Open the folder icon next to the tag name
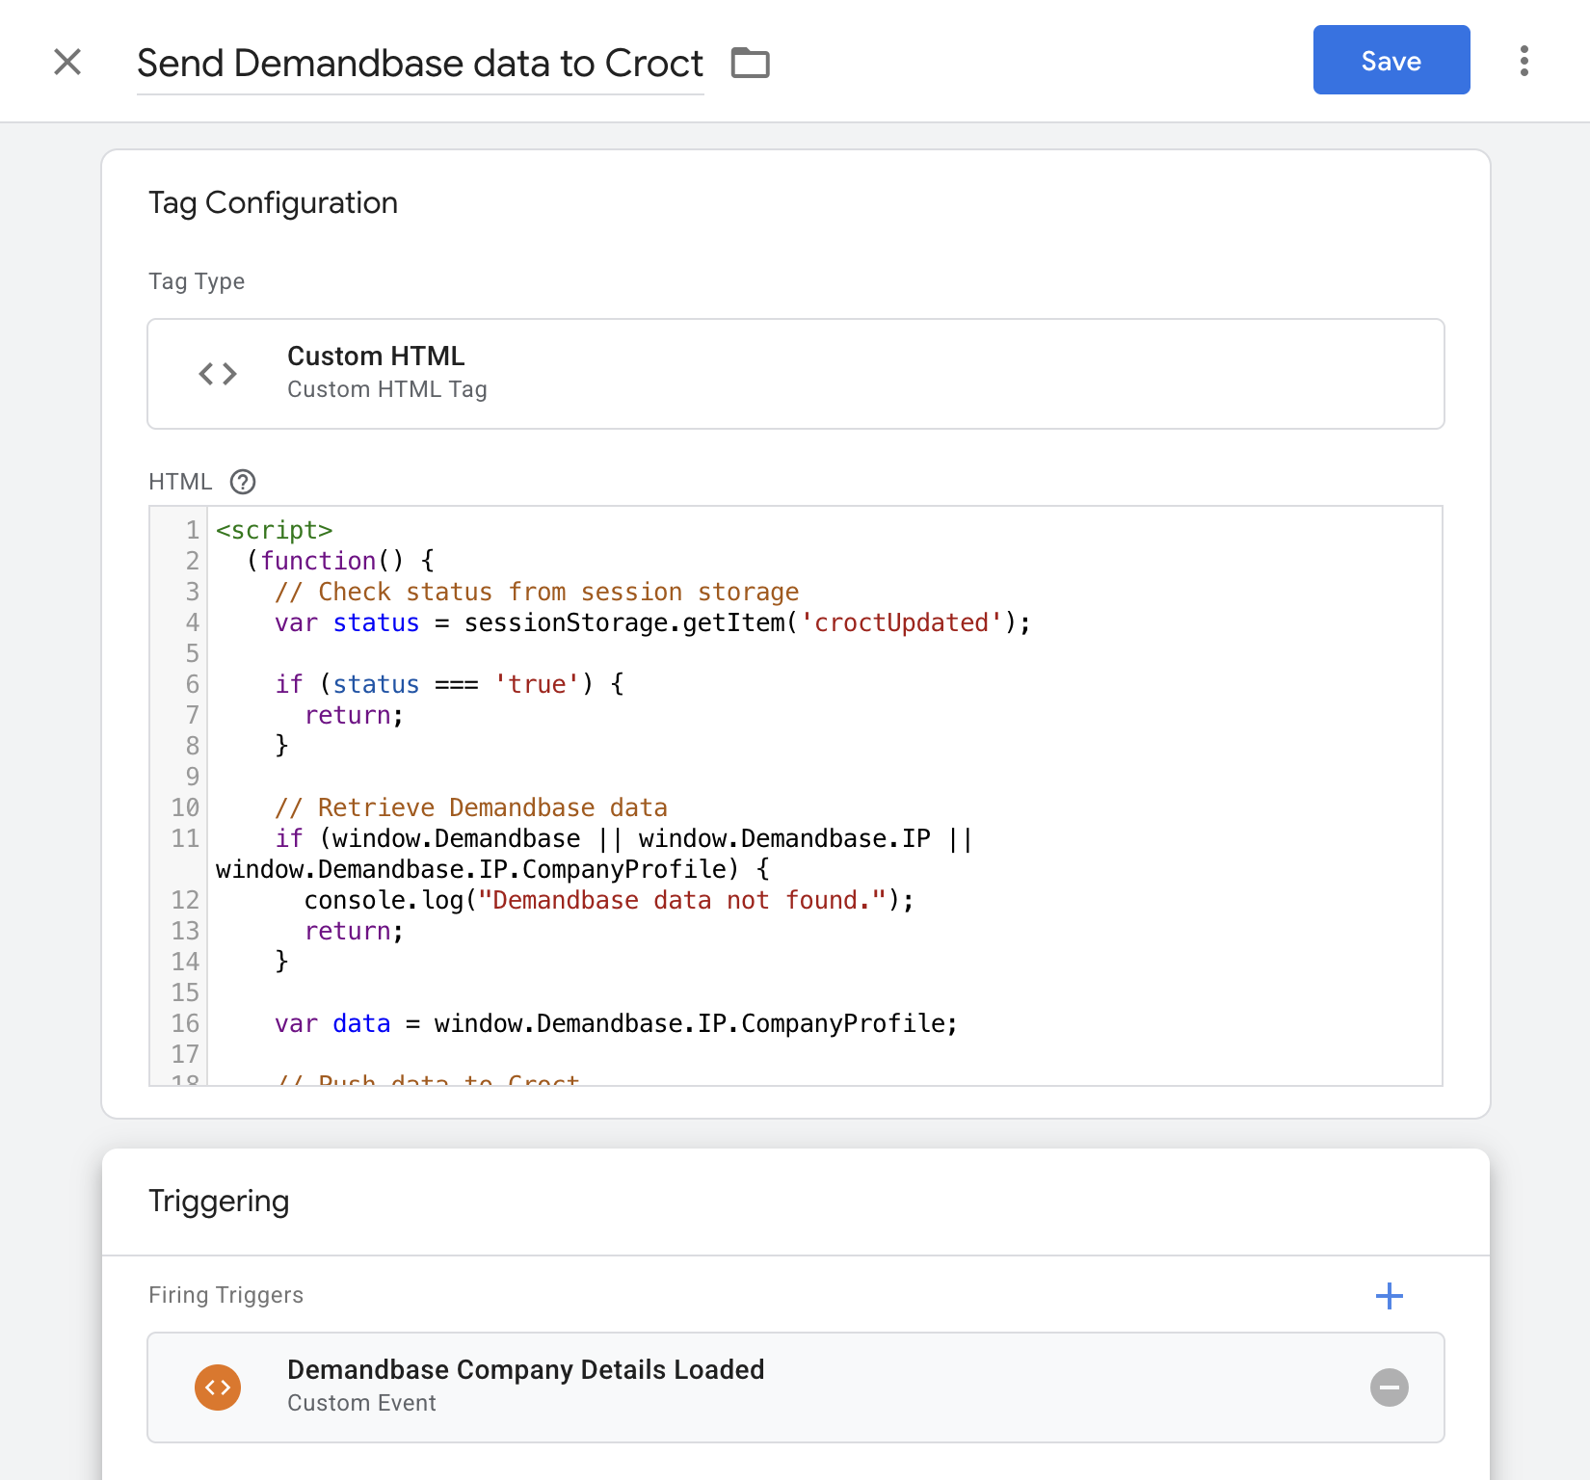 tap(750, 63)
